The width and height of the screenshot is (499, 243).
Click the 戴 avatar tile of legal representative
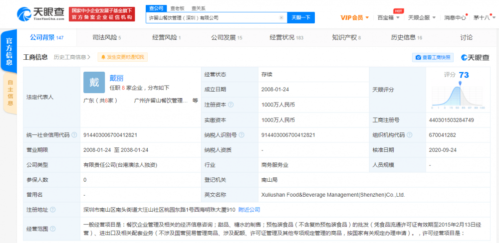tap(94, 82)
